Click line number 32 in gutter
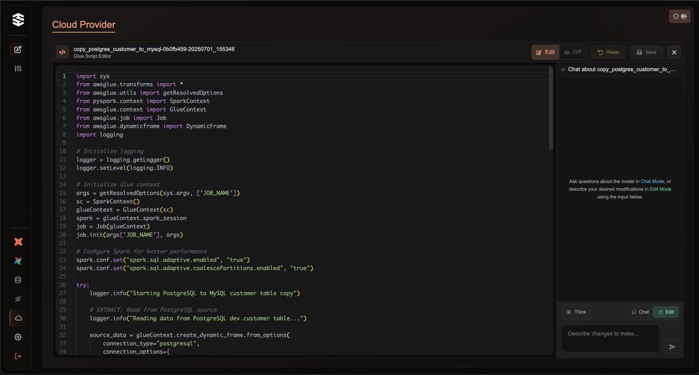The width and height of the screenshot is (699, 375). (x=63, y=335)
